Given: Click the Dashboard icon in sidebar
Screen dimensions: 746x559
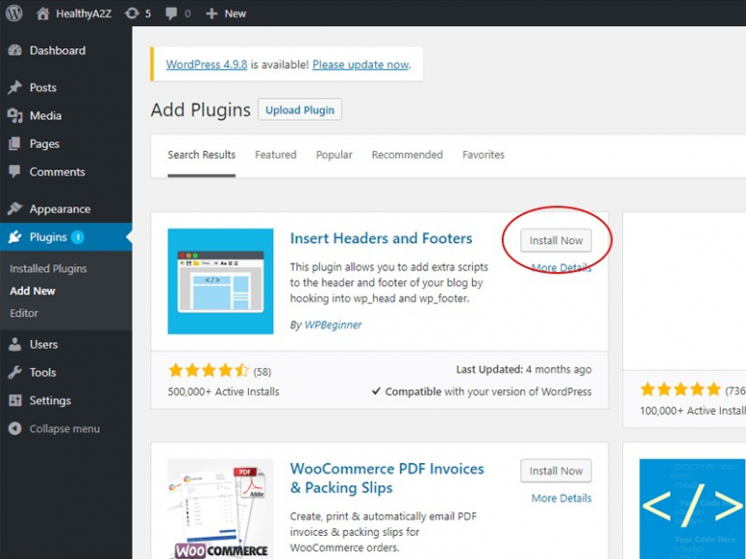Looking at the screenshot, I should point(15,50).
